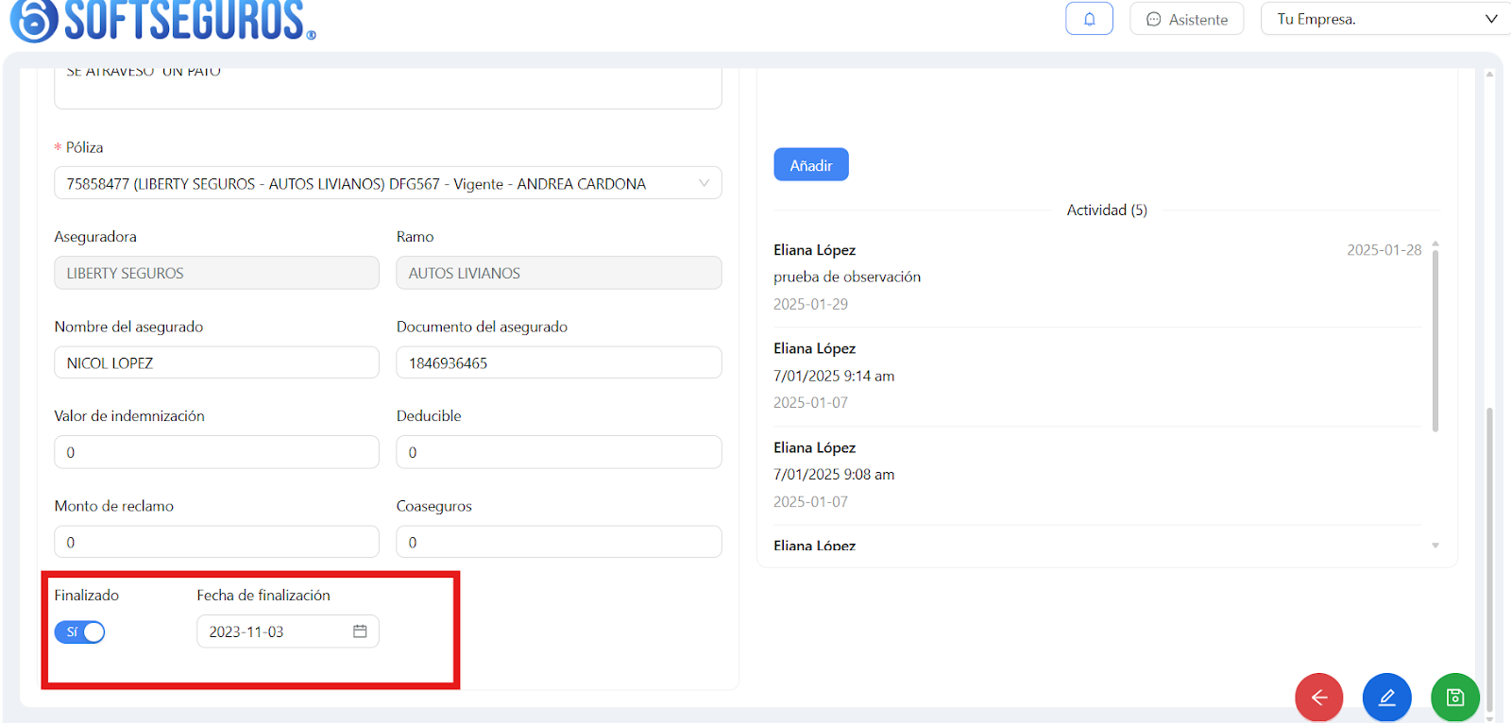
Task: Click the activity list scroll-down arrow
Action: (1435, 546)
